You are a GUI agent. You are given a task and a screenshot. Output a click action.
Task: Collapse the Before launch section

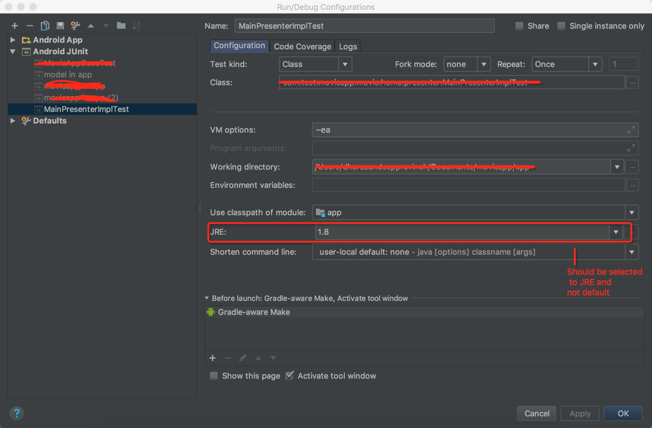pos(206,298)
